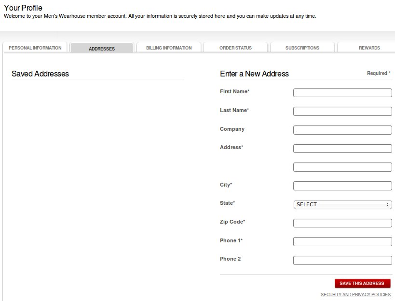Click the Required note text
This screenshot has width=395, height=301.
379,73
